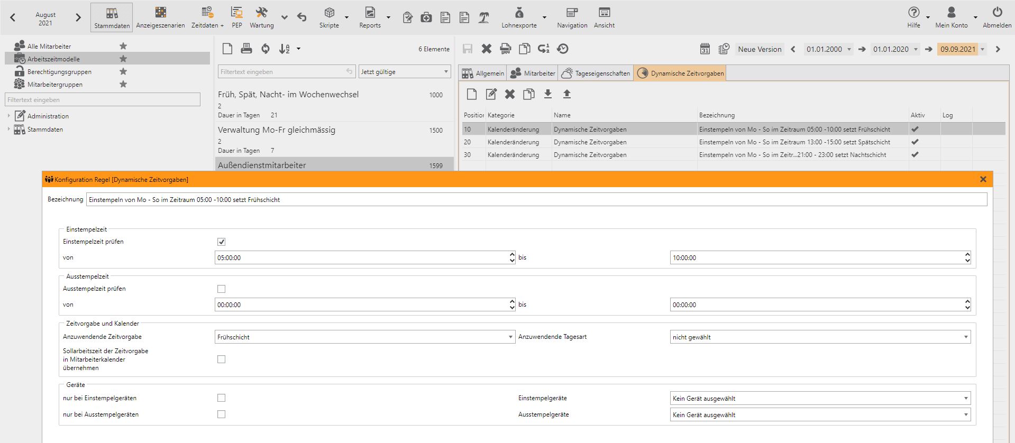Check nur bei Einstempelgeräten box
Image resolution: width=1015 pixels, height=443 pixels.
(221, 398)
